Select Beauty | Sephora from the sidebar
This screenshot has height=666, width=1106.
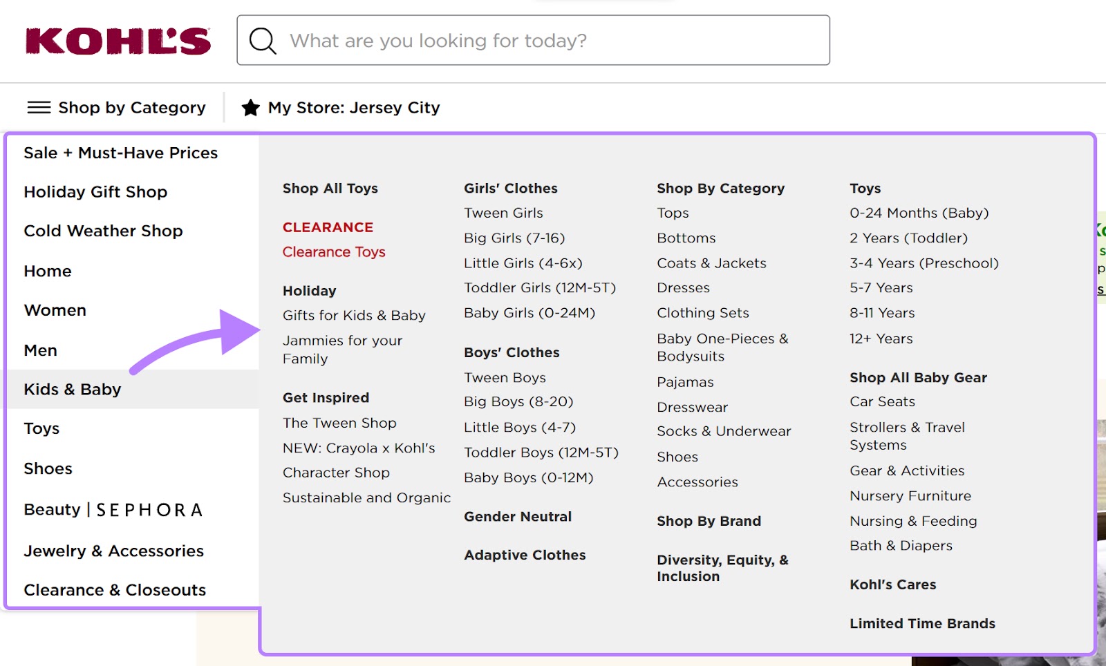point(113,510)
